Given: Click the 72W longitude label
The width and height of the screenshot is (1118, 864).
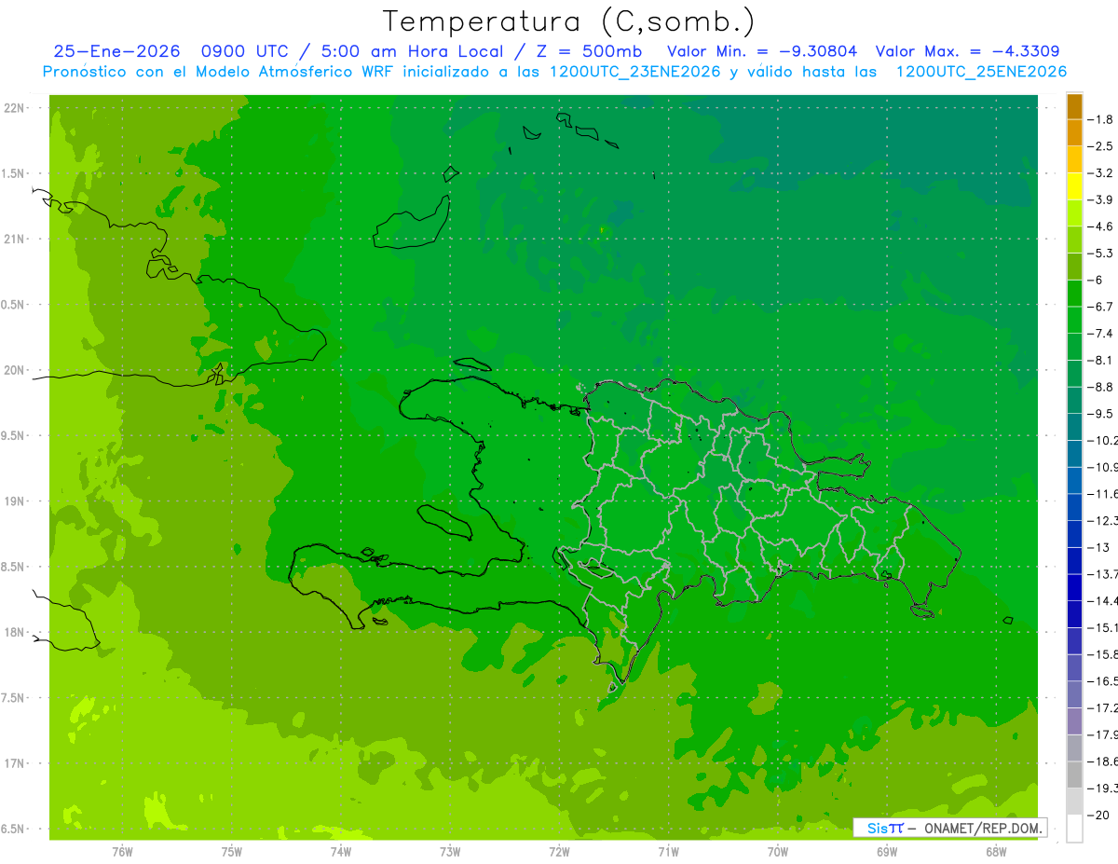Looking at the screenshot, I should click(x=559, y=851).
